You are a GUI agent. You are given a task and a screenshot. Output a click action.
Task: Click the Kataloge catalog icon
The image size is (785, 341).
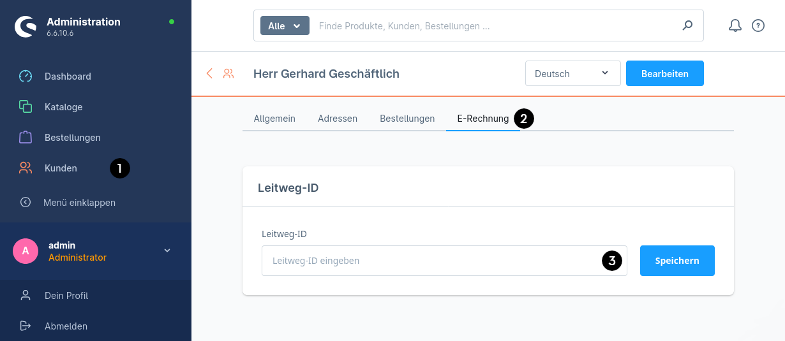click(x=26, y=107)
